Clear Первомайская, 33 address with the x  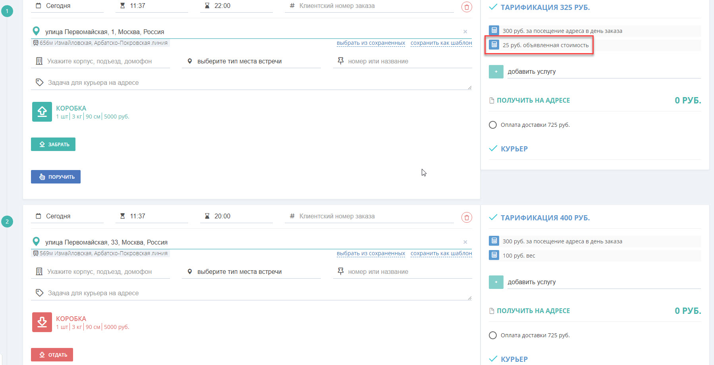point(465,242)
